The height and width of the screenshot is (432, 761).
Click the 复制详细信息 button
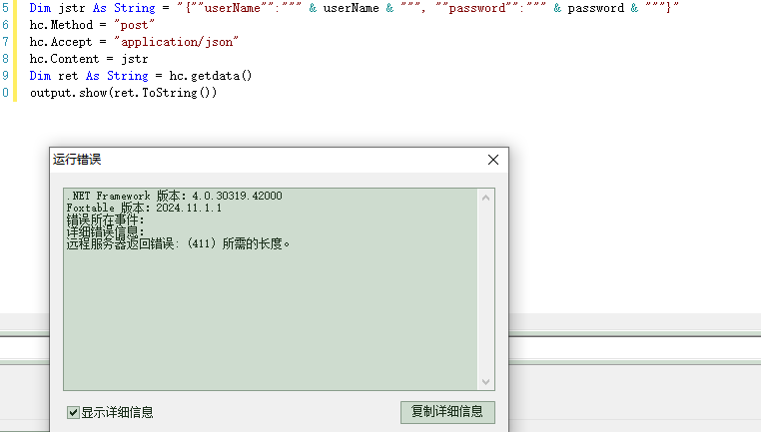click(446, 412)
